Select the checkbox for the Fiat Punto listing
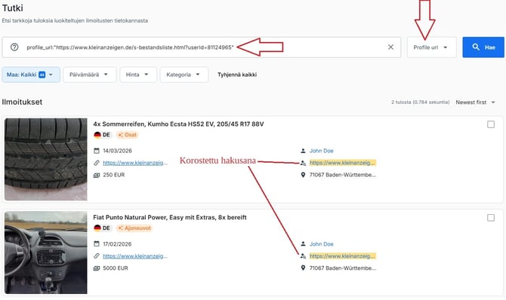506x300 pixels. (490, 218)
